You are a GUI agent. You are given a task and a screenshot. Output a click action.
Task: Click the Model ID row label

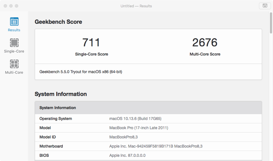coord(48,137)
